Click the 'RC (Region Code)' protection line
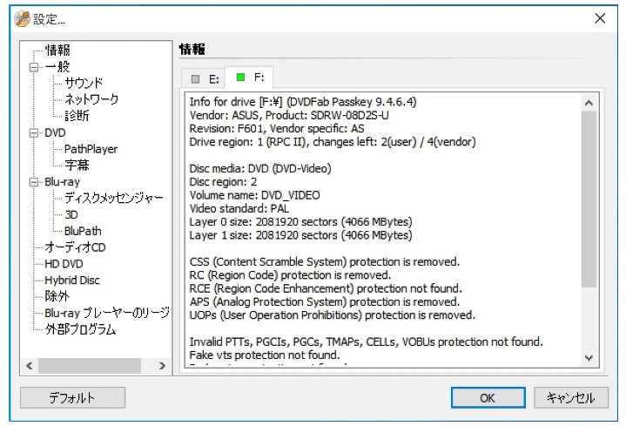The image size is (626, 426). [x=290, y=275]
